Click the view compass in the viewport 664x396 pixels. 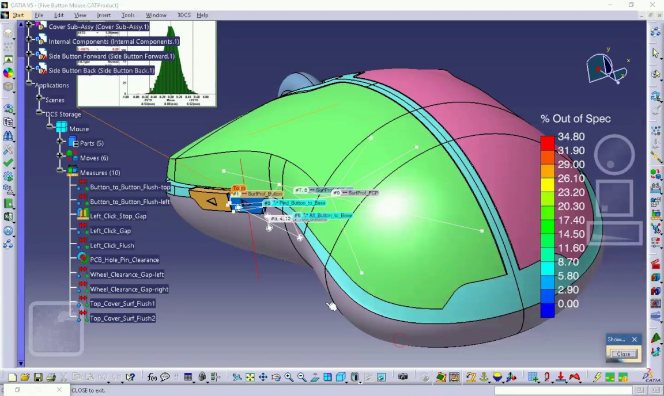605,67
